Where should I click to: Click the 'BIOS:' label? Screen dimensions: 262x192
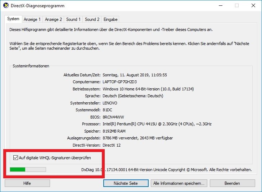[95, 117]
